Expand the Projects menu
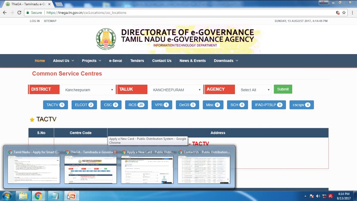The width and height of the screenshot is (357, 201). 91,61
